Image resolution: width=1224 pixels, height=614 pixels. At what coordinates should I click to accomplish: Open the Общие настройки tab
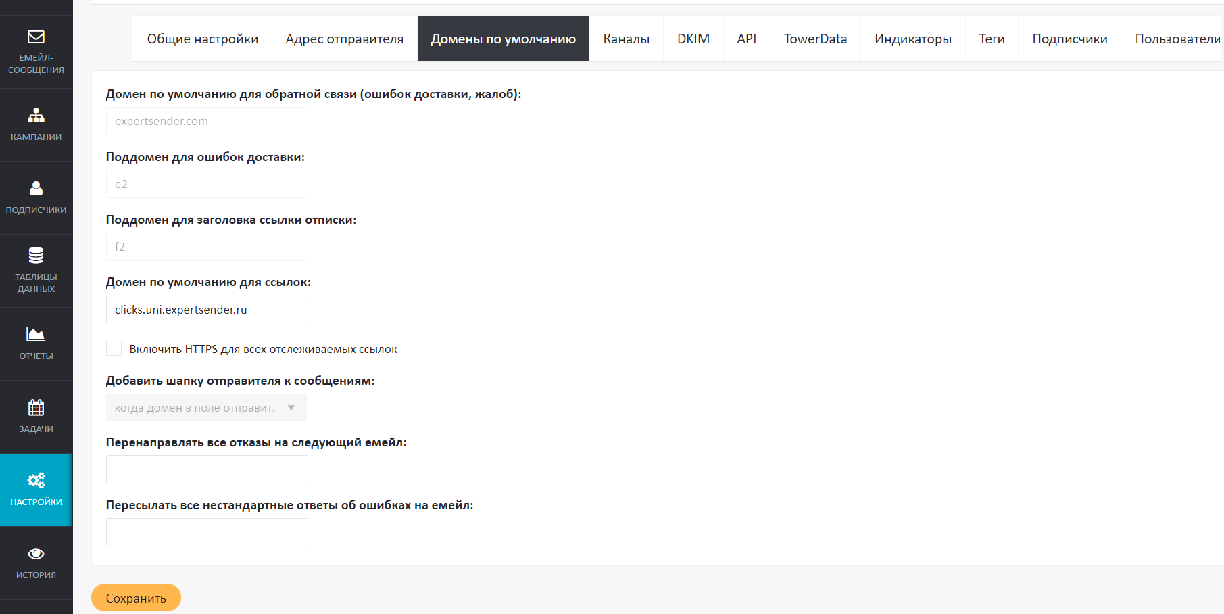tap(202, 39)
